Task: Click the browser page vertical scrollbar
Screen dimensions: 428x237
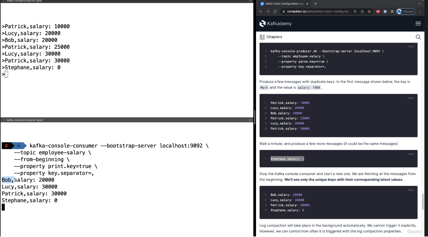Action: coord(423,202)
